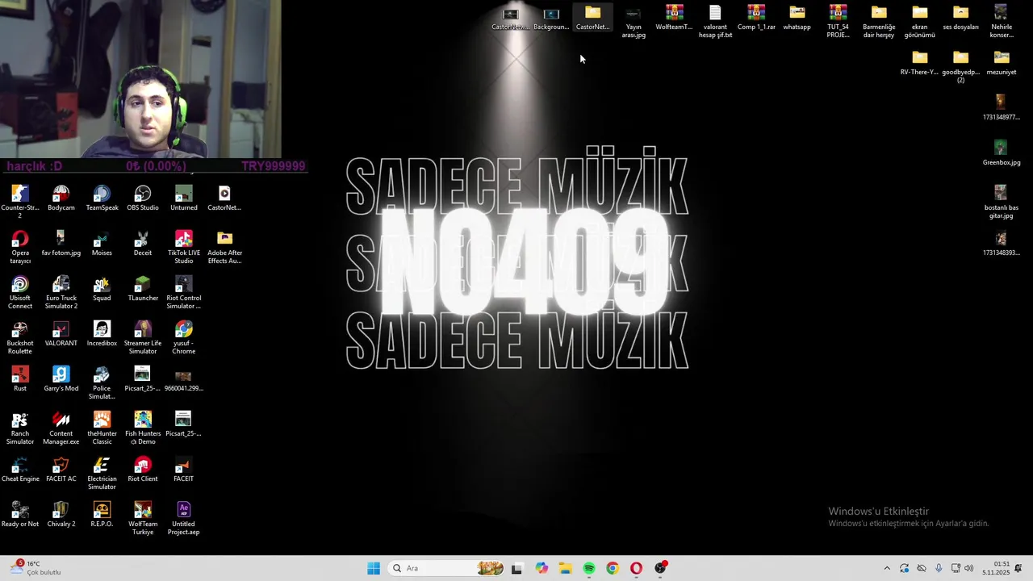Select the Ready or Not icon
The width and height of the screenshot is (1033, 581).
point(20,515)
